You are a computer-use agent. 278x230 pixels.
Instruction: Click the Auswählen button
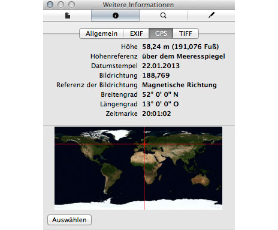(69, 220)
